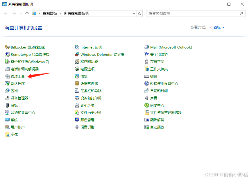Open the 自动播放 icon

point(146,127)
